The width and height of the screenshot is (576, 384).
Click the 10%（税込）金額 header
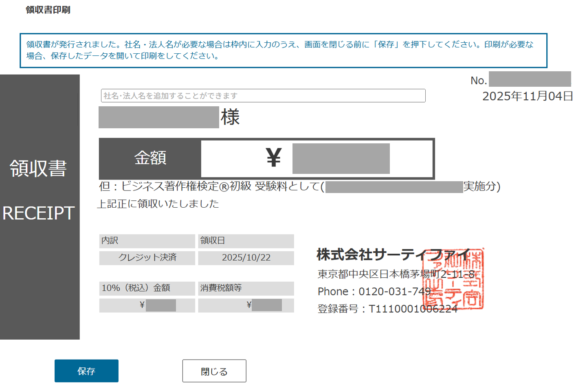pyautogui.click(x=147, y=287)
